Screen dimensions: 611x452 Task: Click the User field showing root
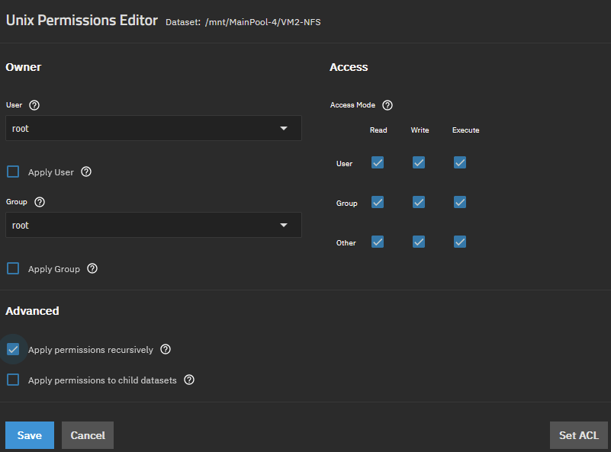[137, 129]
